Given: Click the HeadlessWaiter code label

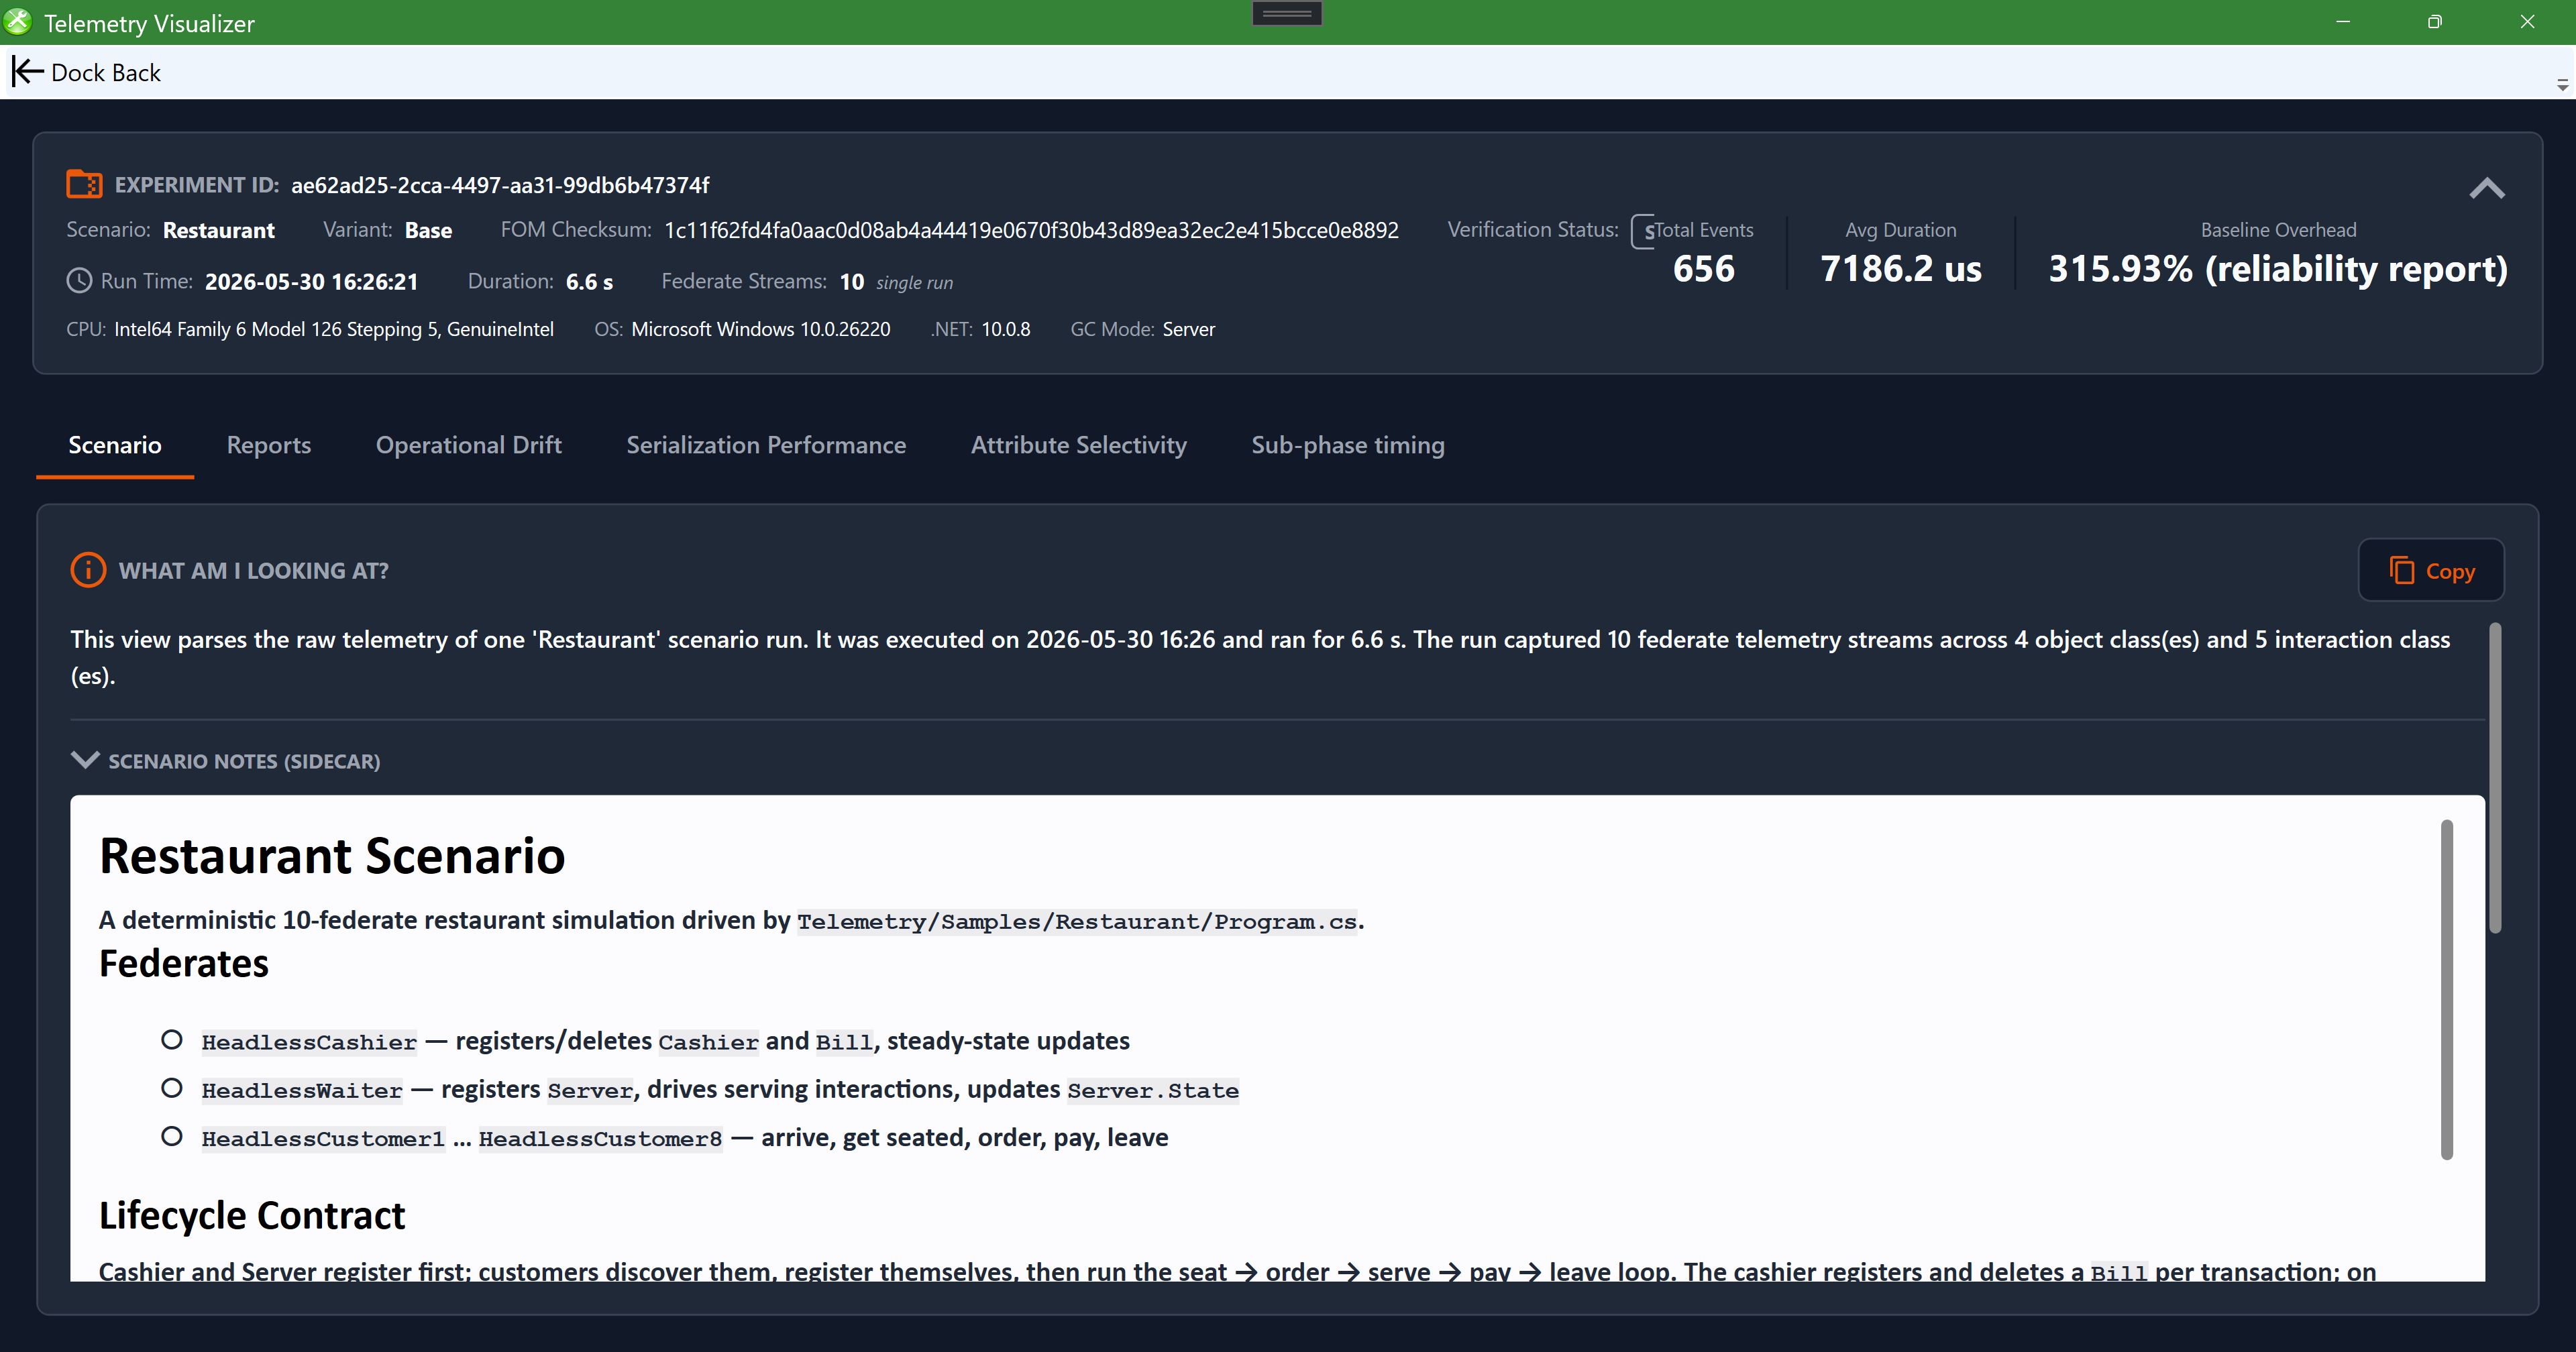Looking at the screenshot, I should click(302, 1090).
